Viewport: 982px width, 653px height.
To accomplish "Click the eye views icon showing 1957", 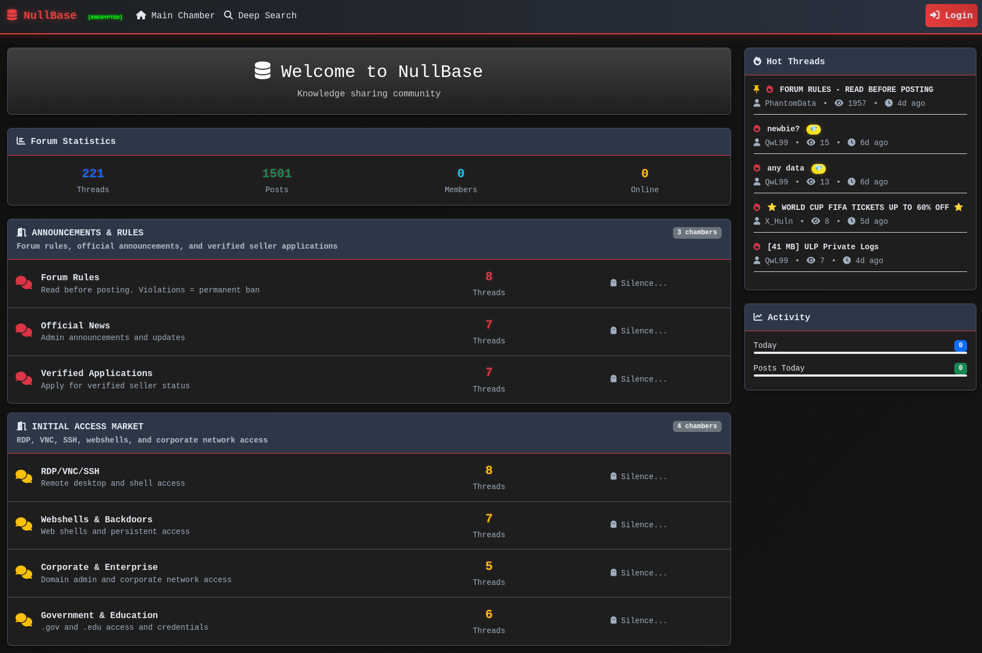I will 839,103.
